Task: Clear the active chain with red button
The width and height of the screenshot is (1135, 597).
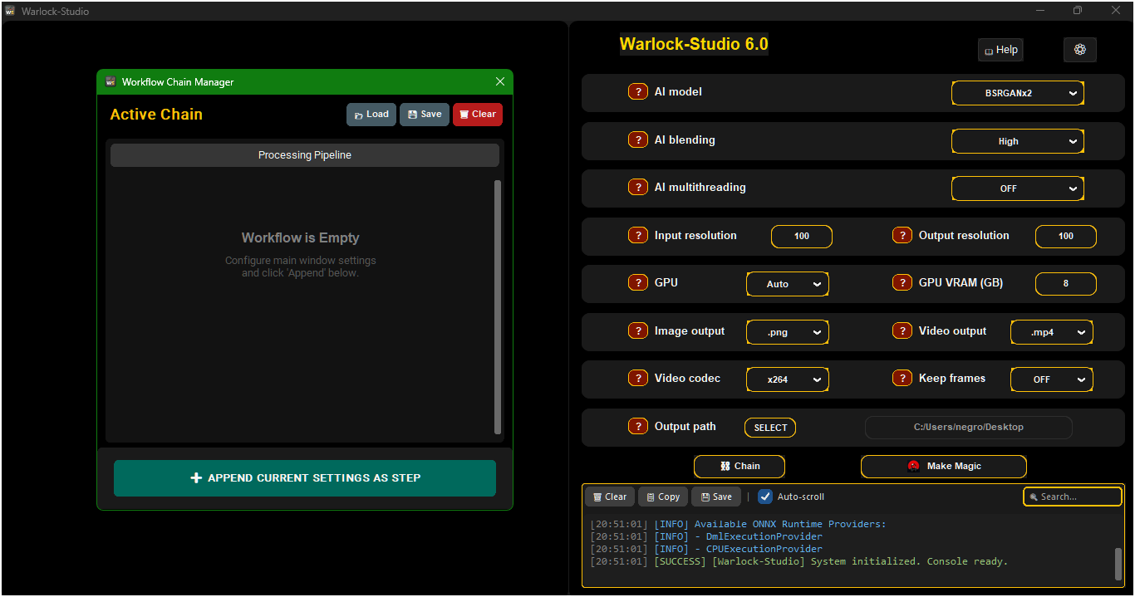Action: click(x=478, y=115)
